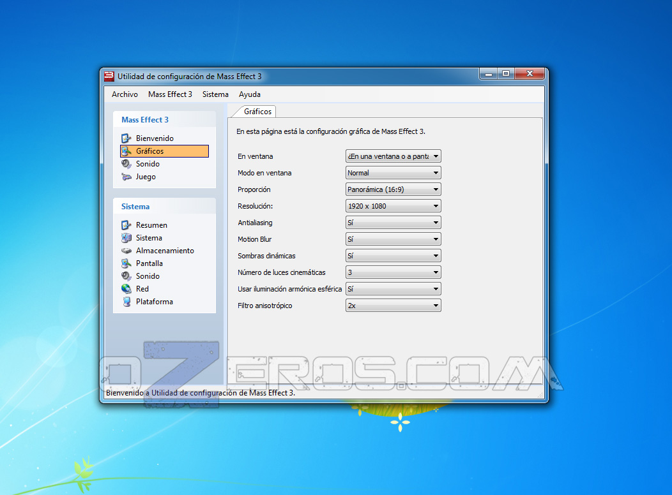The width and height of the screenshot is (672, 495).
Task: Click the 'Motion Blur' setting label
Action: pos(255,239)
